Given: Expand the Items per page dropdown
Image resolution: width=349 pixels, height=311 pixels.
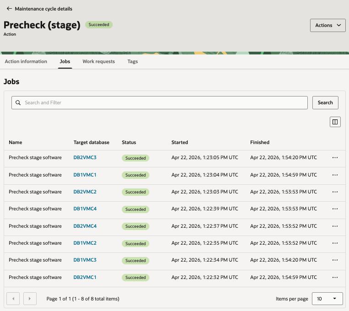Looking at the screenshot, I should point(327,299).
